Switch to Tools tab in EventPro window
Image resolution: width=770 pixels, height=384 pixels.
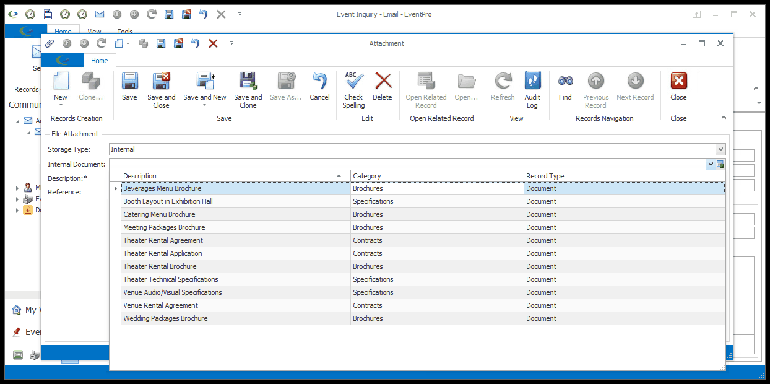coord(125,31)
